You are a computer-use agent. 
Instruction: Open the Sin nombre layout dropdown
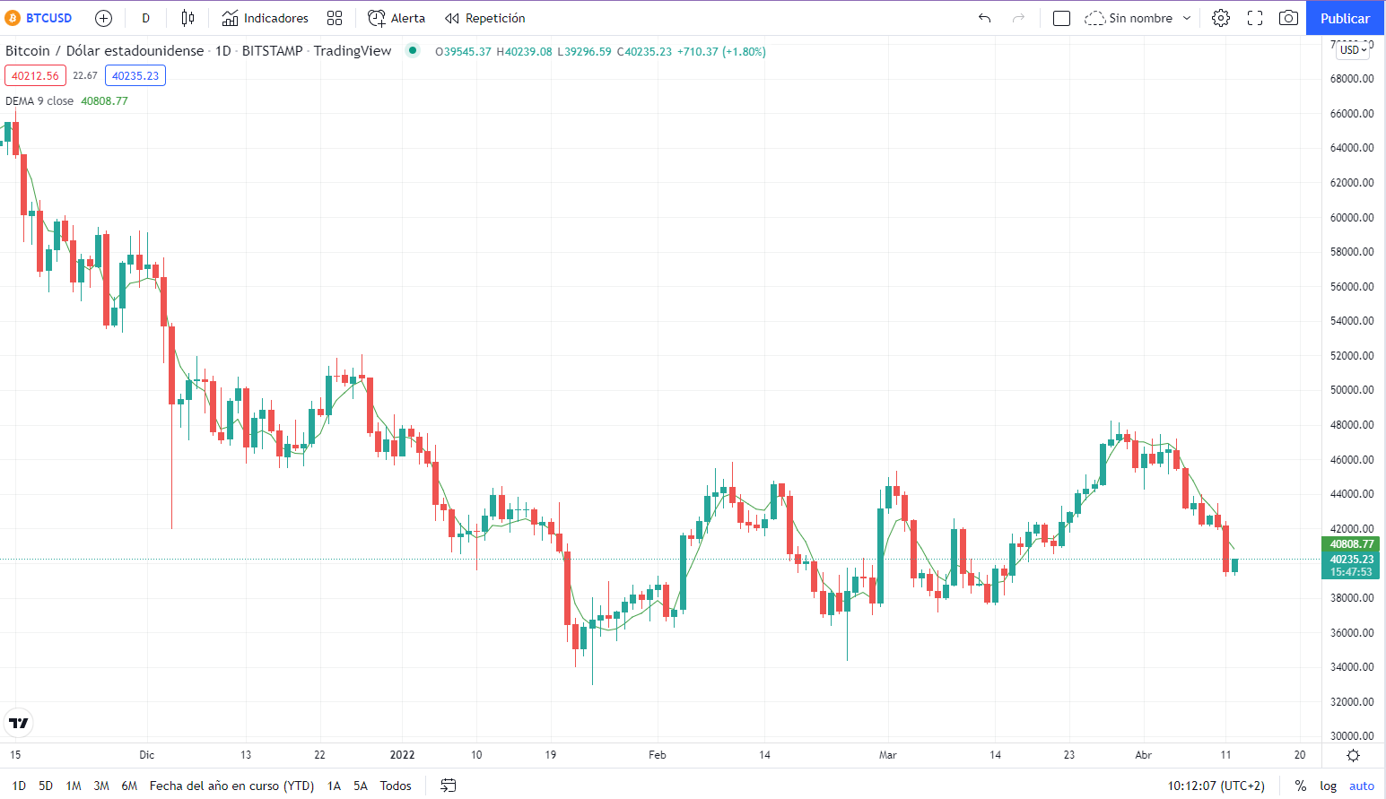click(x=1140, y=17)
